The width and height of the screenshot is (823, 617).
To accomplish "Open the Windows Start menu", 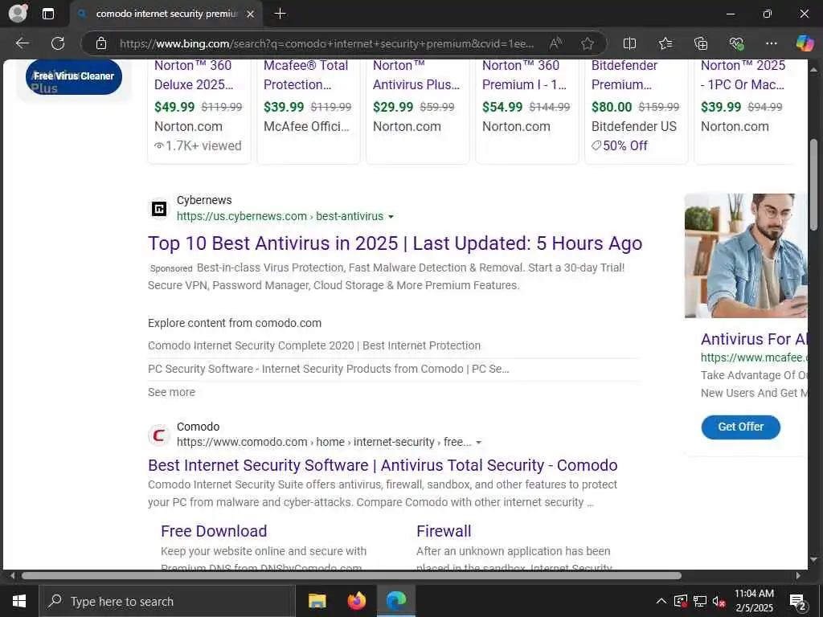I will (x=19, y=601).
